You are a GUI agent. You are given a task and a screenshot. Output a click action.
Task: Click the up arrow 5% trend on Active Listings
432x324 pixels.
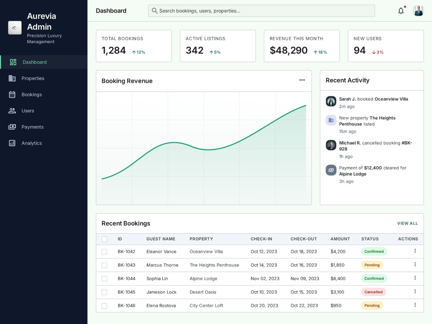[x=215, y=52]
